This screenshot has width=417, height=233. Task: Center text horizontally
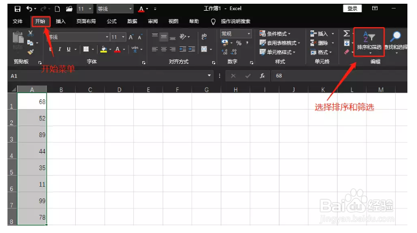click(x=164, y=49)
